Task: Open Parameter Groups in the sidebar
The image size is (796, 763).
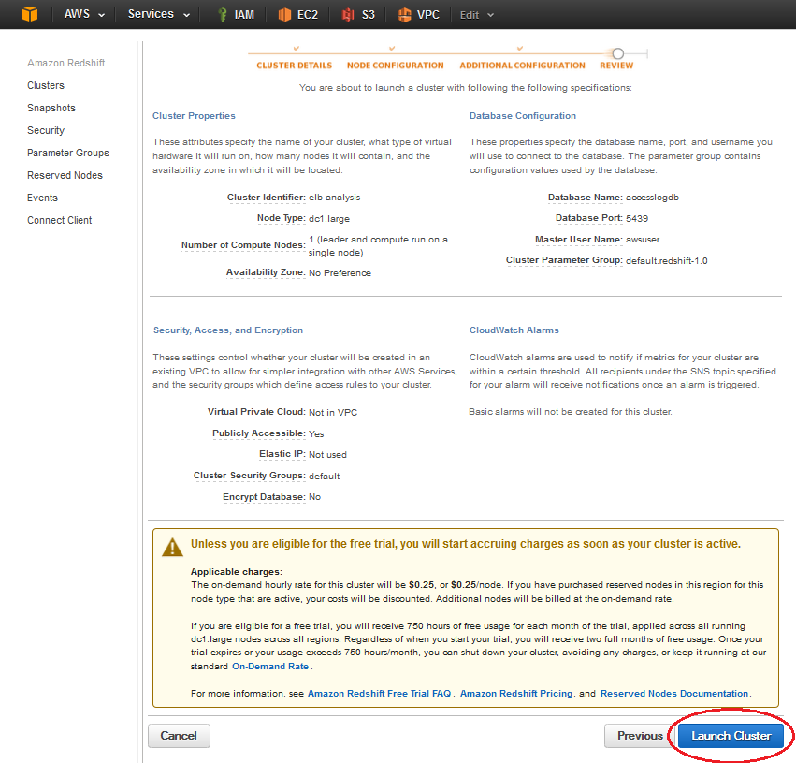Action: pyautogui.click(x=68, y=153)
